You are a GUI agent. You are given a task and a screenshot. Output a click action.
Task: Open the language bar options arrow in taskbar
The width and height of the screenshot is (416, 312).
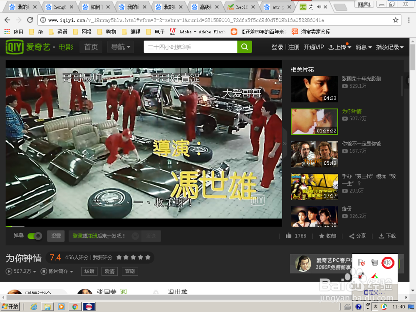[368, 309]
